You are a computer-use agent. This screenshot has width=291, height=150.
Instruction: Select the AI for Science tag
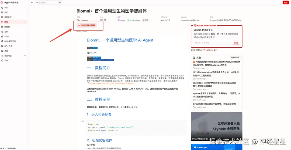click(x=134, y=20)
